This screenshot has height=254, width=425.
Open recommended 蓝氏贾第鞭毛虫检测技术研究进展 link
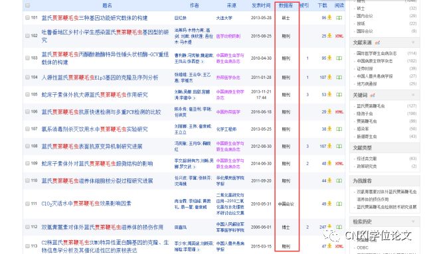click(x=386, y=207)
